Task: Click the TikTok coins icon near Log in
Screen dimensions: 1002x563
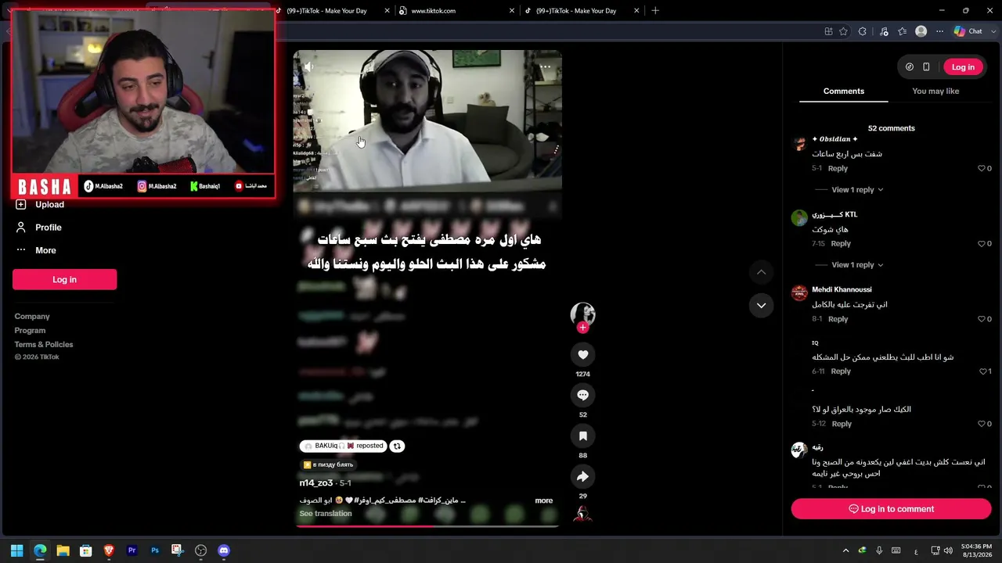Action: tap(909, 67)
